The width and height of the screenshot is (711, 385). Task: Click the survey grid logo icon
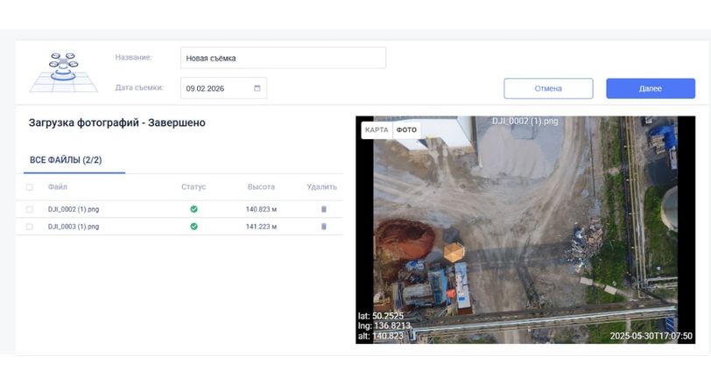tap(64, 72)
